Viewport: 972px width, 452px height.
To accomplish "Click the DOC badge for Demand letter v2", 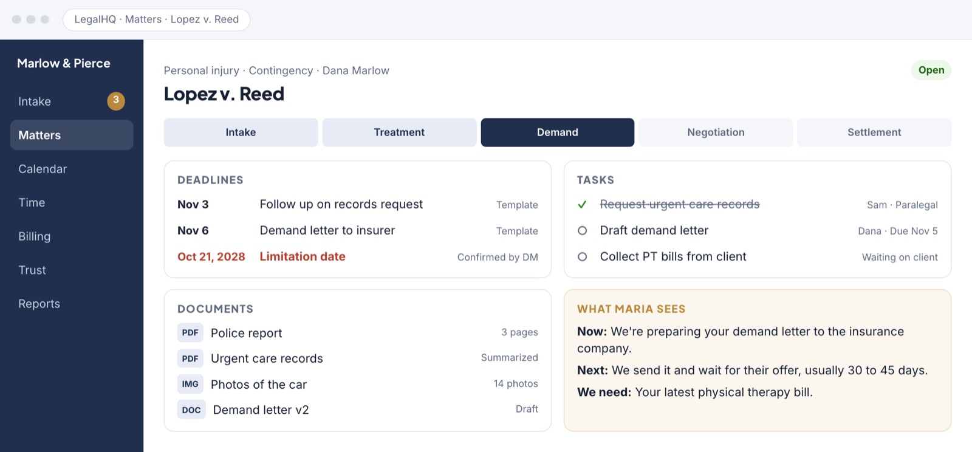I will (x=191, y=410).
